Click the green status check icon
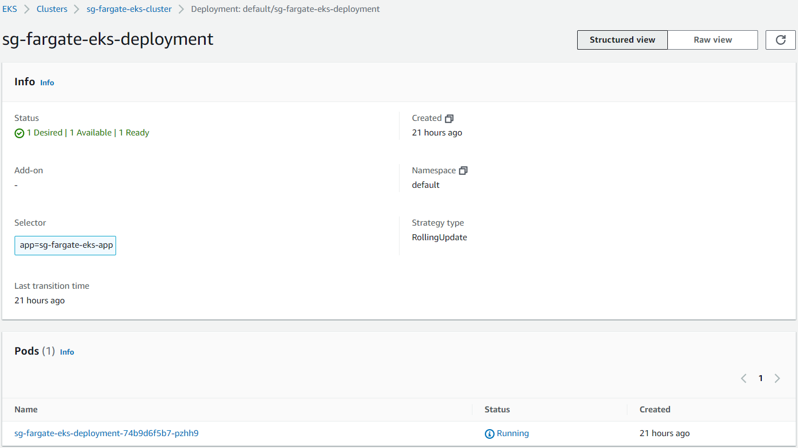 tap(19, 133)
